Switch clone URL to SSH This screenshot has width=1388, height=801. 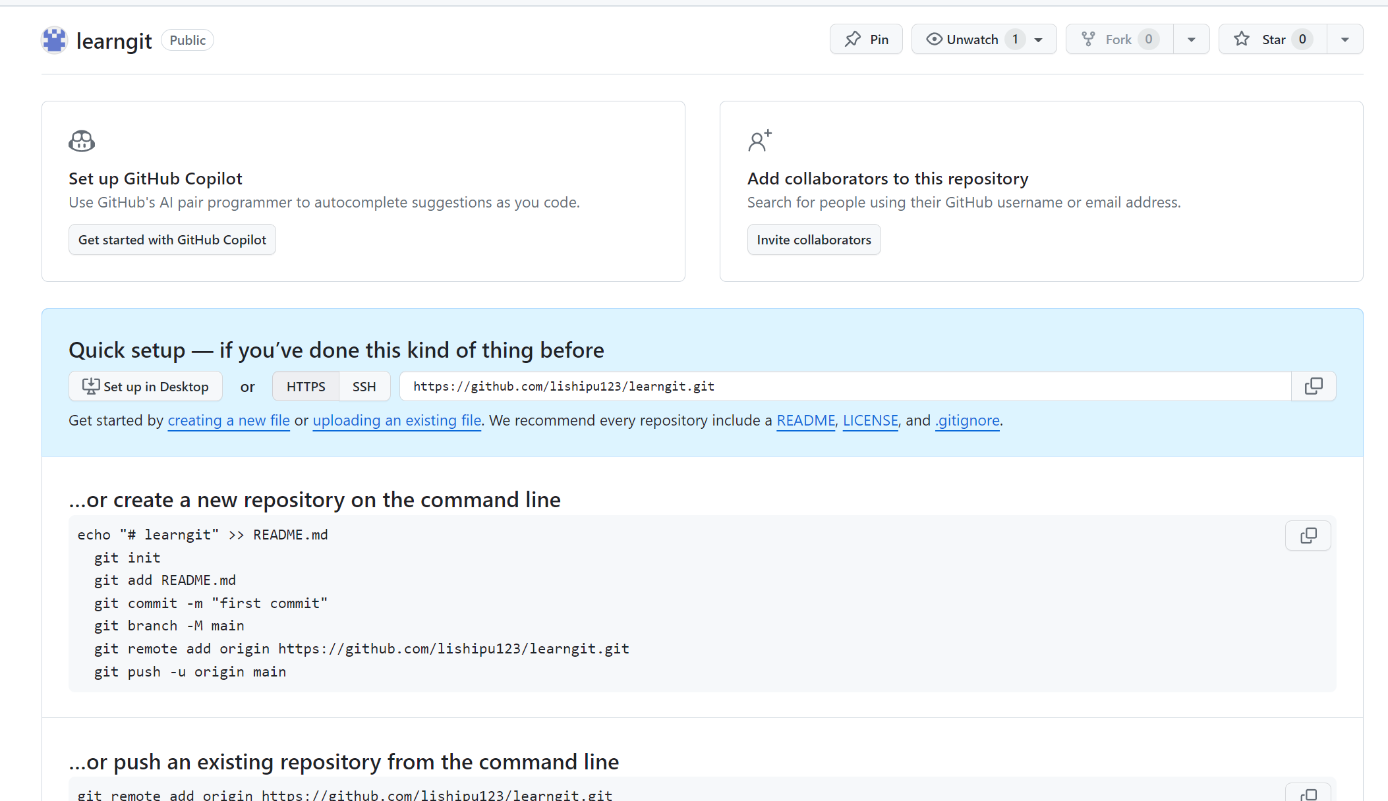364,387
